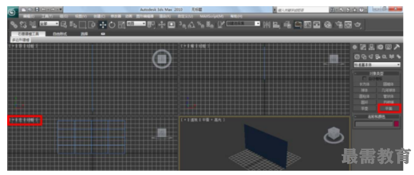Open the Edit Named Selection Sets tool
The width and height of the screenshot is (414, 175).
coord(222,25)
